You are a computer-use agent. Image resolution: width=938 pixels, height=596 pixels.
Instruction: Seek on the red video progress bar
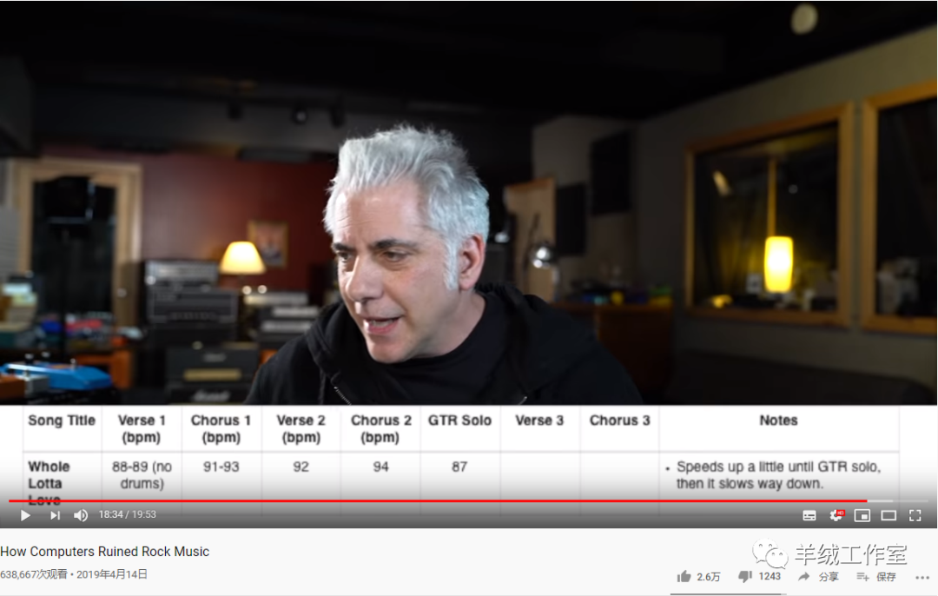coord(434,501)
